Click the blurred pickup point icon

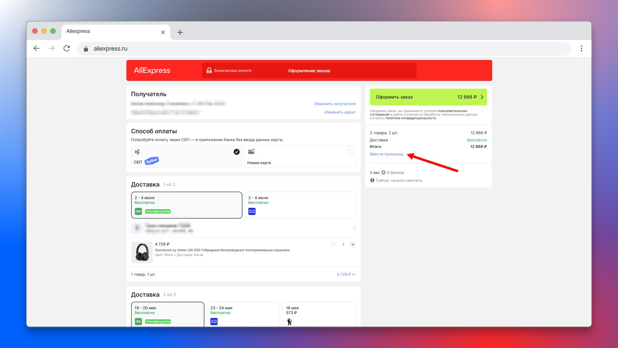pyautogui.click(x=137, y=228)
